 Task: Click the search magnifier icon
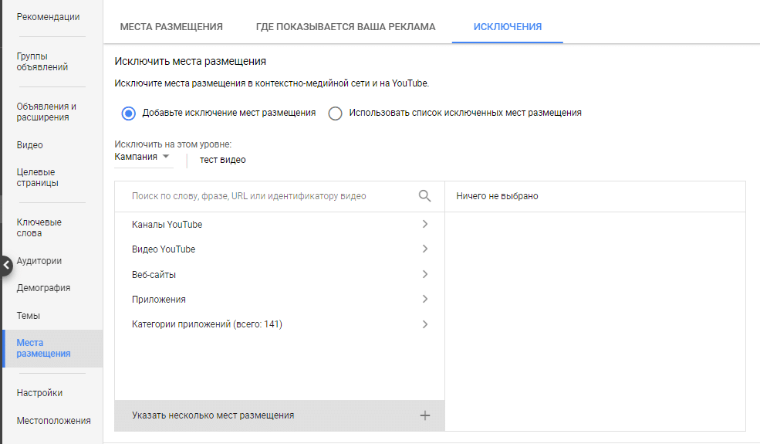[424, 196]
